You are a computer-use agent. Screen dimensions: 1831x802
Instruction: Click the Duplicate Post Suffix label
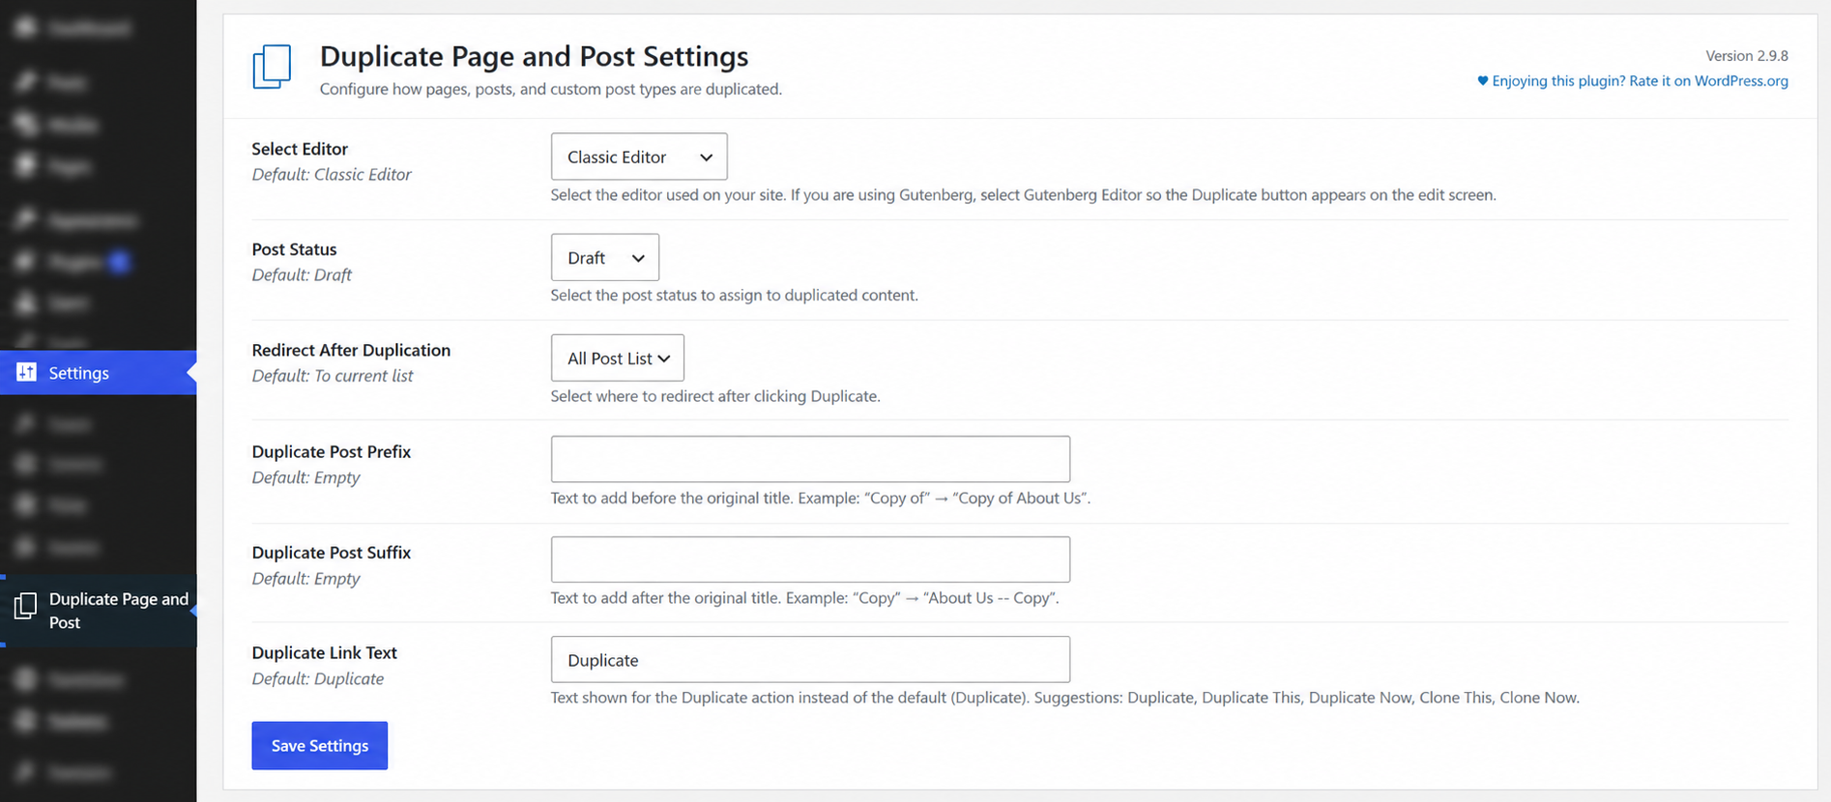[332, 553]
